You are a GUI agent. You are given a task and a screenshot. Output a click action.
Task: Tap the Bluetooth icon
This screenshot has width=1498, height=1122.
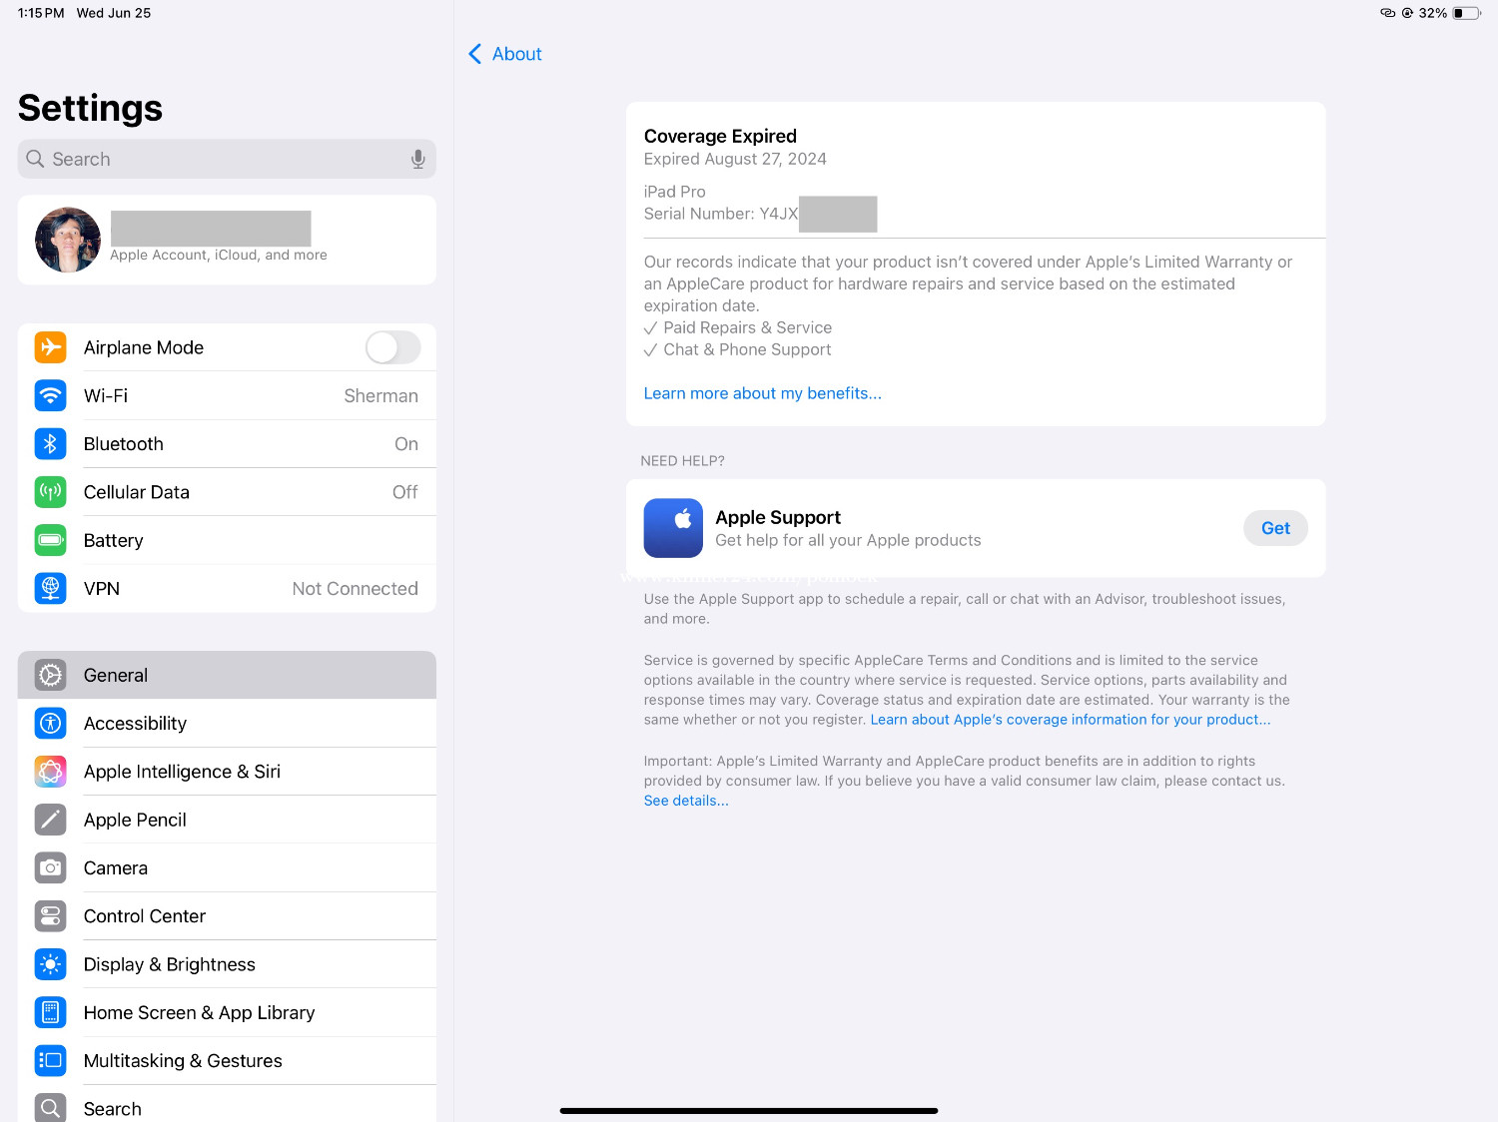[50, 444]
